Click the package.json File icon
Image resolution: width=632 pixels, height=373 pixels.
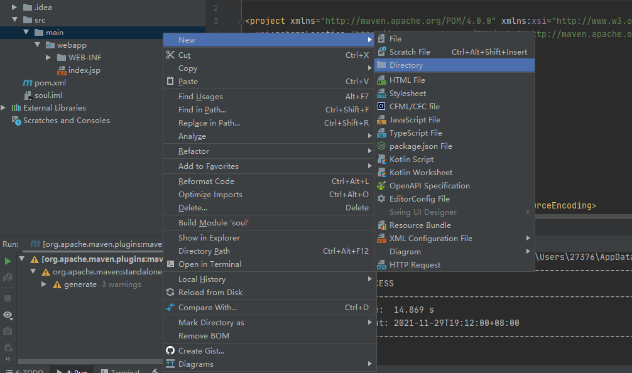click(x=381, y=146)
